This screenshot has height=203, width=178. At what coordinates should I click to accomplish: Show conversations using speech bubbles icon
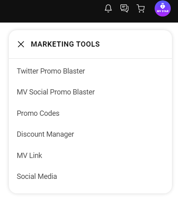pos(124,8)
